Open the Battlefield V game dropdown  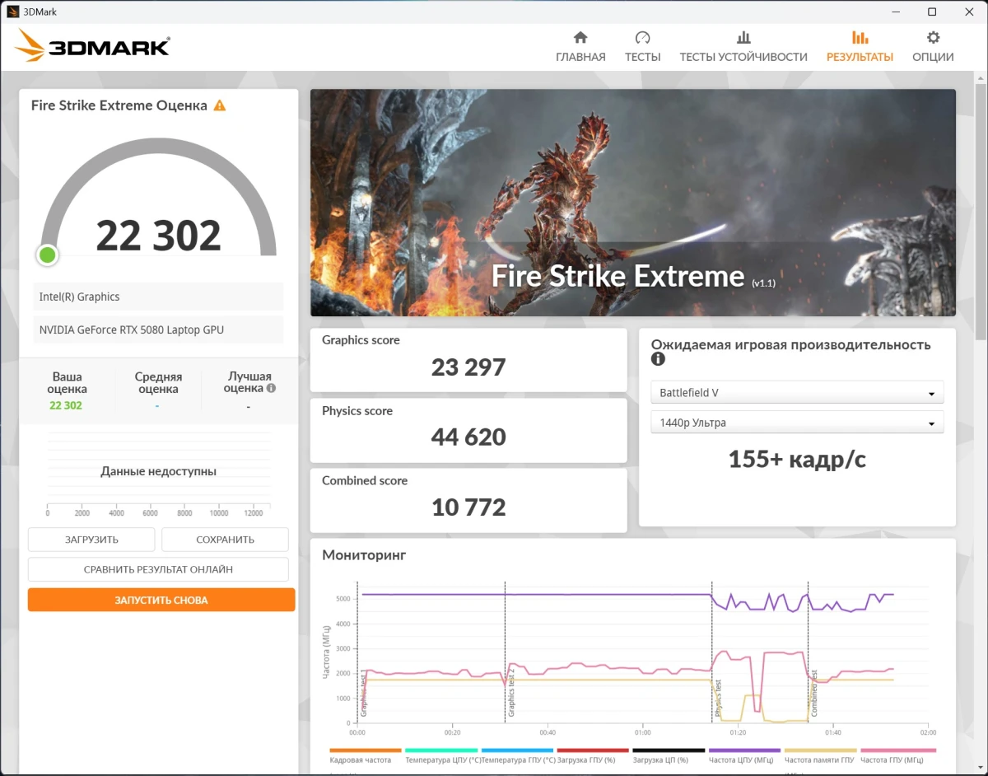point(797,393)
